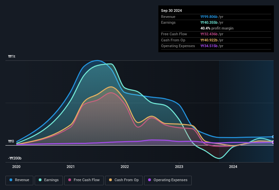Viewport: 279px width, 190px height.
Task: Click the ₩0 y-axis label
Action: [x=11, y=141]
